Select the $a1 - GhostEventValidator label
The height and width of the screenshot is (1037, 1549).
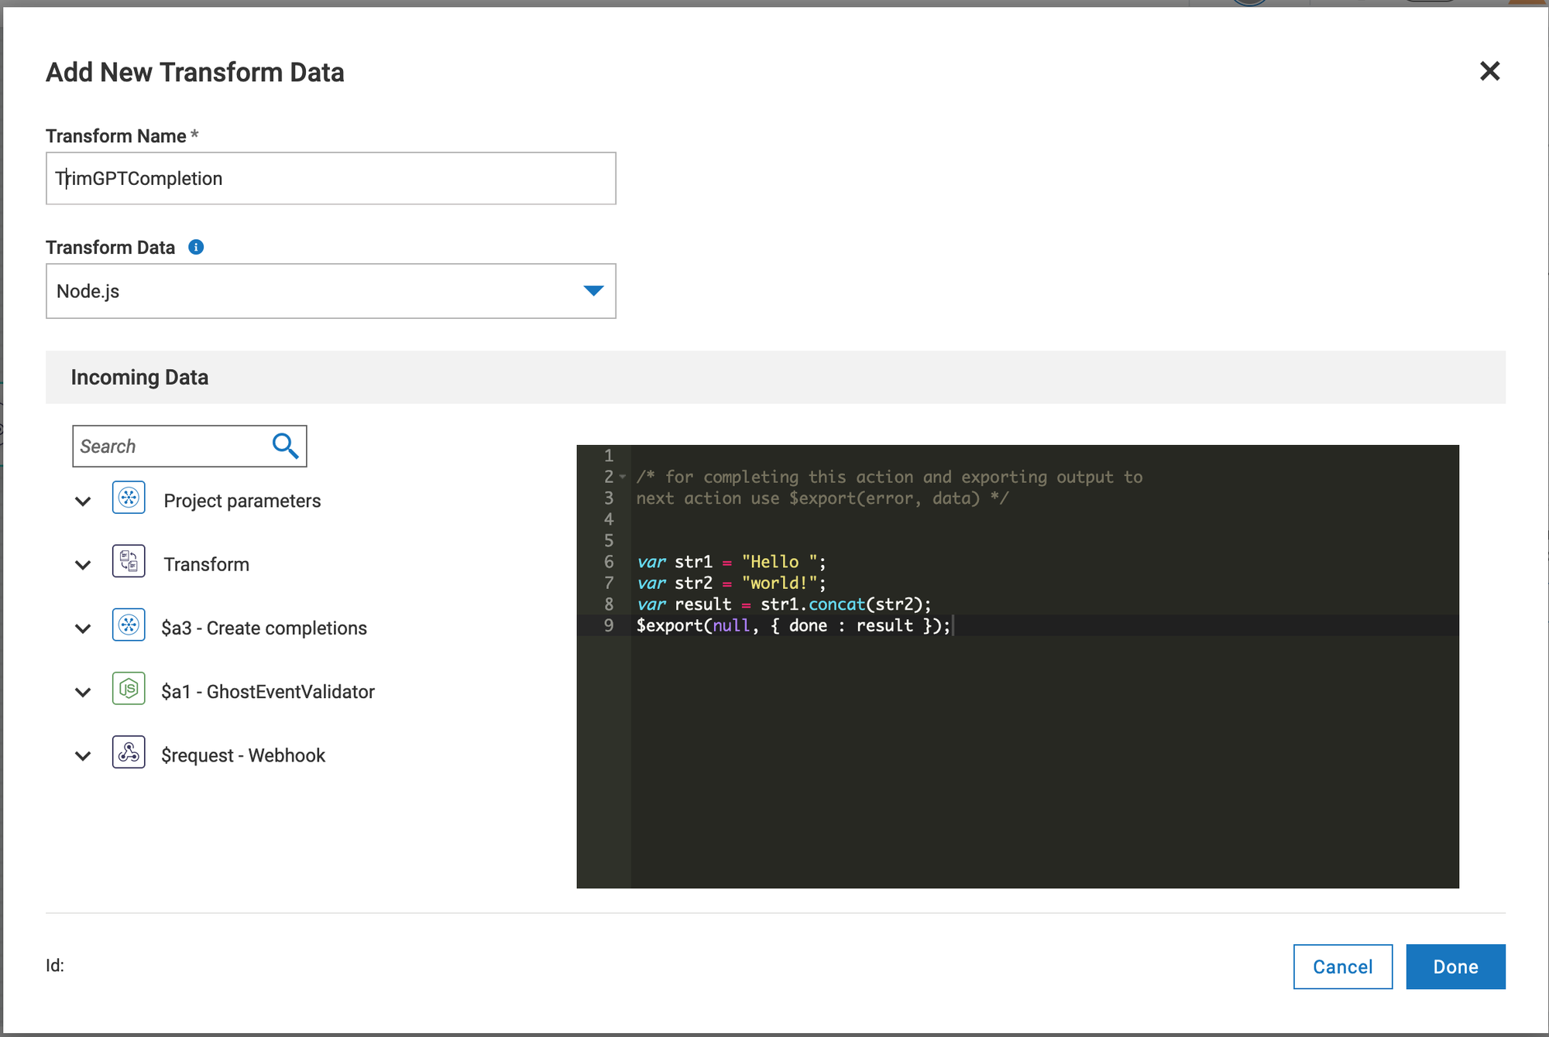pos(268,692)
